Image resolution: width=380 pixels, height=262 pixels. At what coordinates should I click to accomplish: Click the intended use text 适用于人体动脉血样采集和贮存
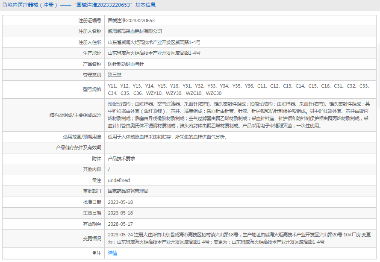(x=168, y=137)
